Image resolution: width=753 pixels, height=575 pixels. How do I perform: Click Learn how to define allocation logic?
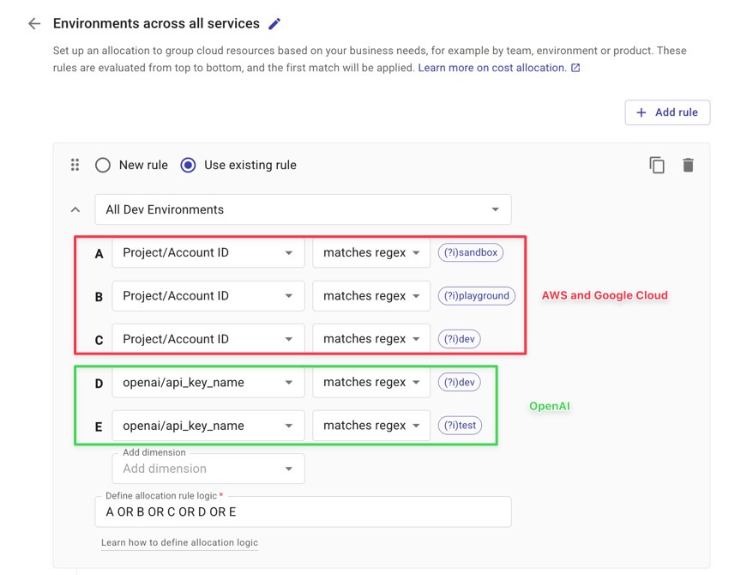pyautogui.click(x=179, y=542)
